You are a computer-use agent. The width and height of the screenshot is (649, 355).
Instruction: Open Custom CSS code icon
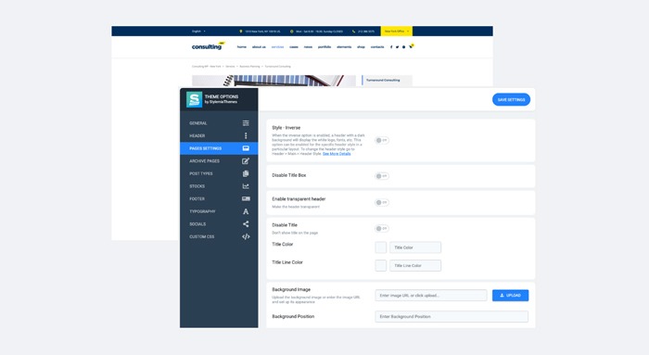[x=246, y=236]
